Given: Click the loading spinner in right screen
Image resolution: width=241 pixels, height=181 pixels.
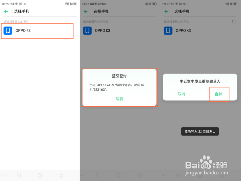Looking at the screenshot, I should tap(234, 22).
